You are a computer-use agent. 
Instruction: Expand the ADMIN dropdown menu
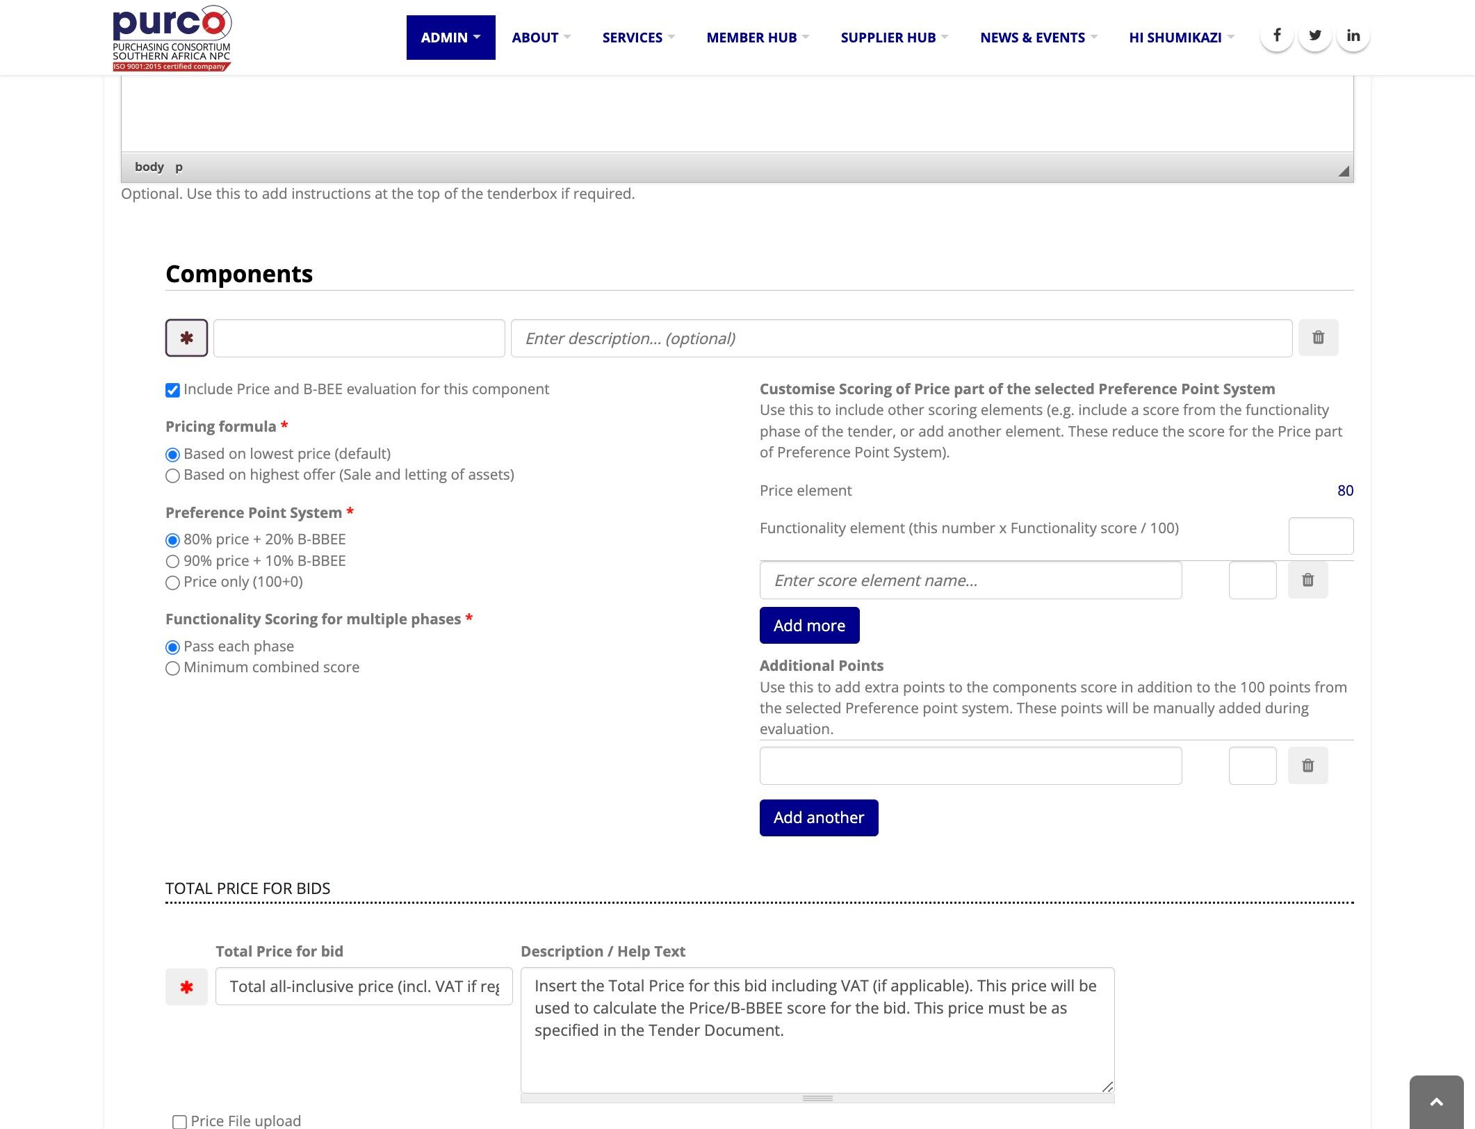coord(450,38)
